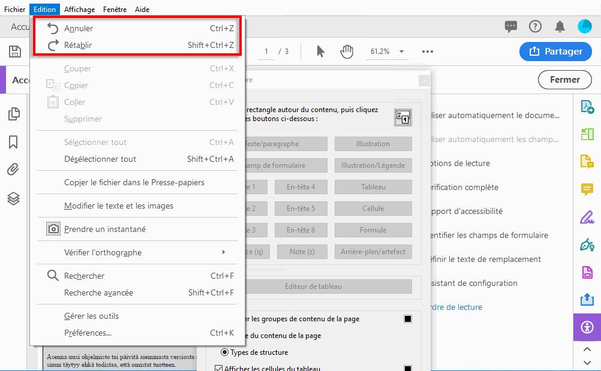Click the three-dots more tools icon
This screenshot has width=601, height=371.
coord(428,52)
